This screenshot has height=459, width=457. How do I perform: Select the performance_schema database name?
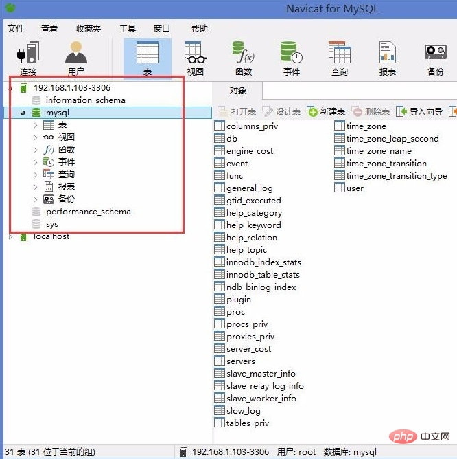click(x=89, y=212)
